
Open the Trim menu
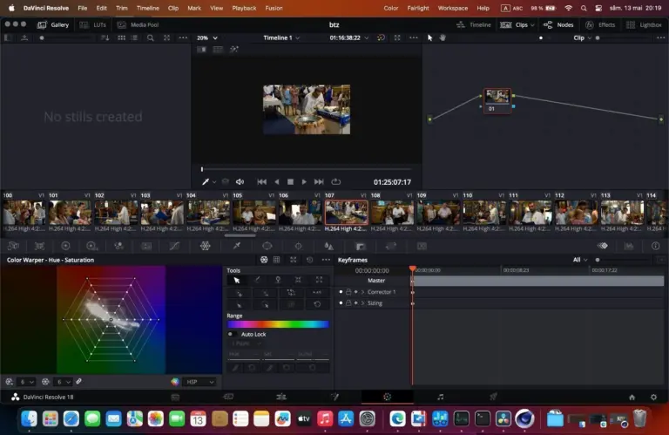122,8
